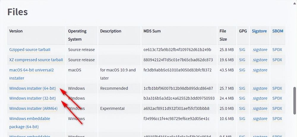
Task: Click SIG link for Windows installer (64-bit)
Action: click(242, 88)
